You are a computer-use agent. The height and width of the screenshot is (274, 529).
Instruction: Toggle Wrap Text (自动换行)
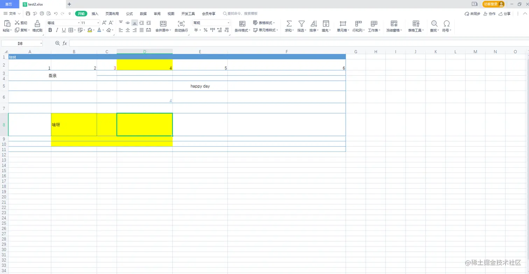coord(181,26)
